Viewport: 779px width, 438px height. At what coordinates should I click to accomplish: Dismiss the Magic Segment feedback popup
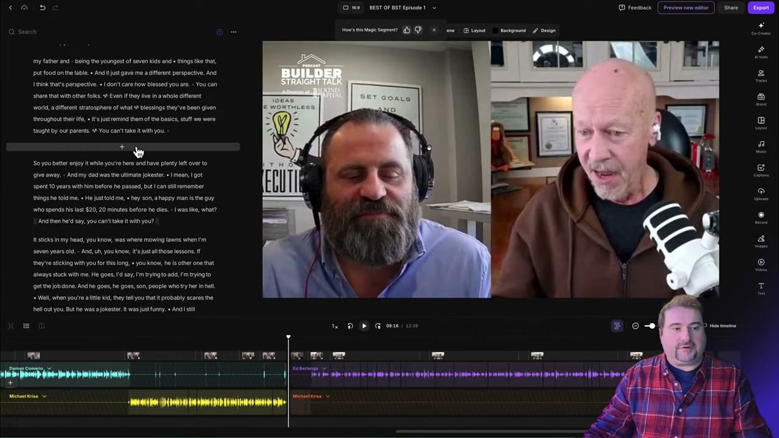click(434, 30)
